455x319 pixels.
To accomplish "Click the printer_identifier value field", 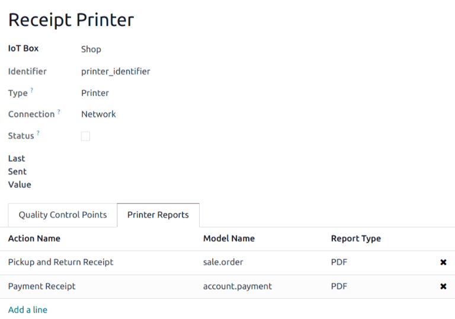I will tap(116, 71).
